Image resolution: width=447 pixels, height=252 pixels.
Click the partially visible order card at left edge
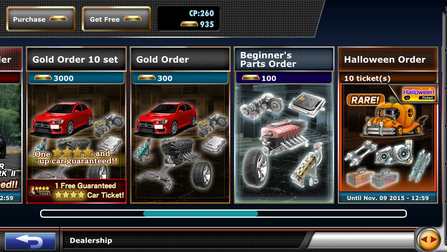11,125
